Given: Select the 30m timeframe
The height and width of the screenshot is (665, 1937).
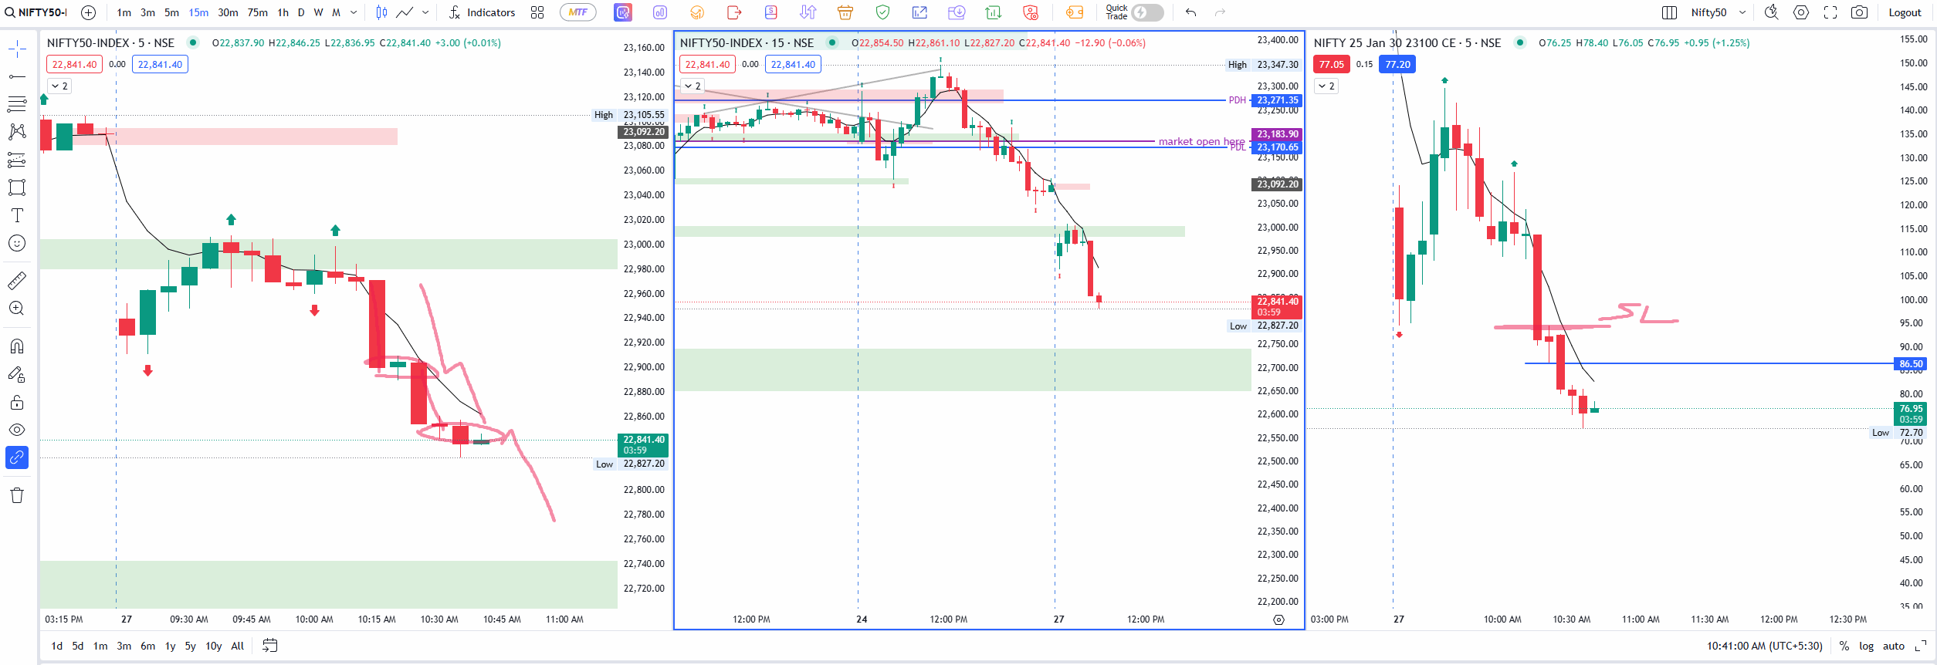Looking at the screenshot, I should [x=228, y=12].
